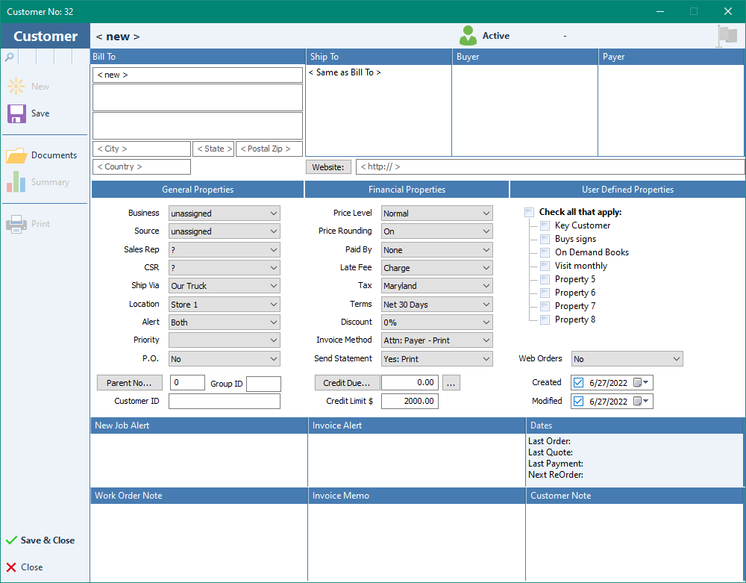Image resolution: width=746 pixels, height=583 pixels.
Task: Create a new customer with the New icon
Action: point(16,86)
